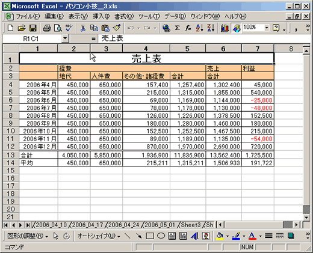313x253 pixels.
Task: Click the Print icon in toolbar
Action: (x=47, y=28)
